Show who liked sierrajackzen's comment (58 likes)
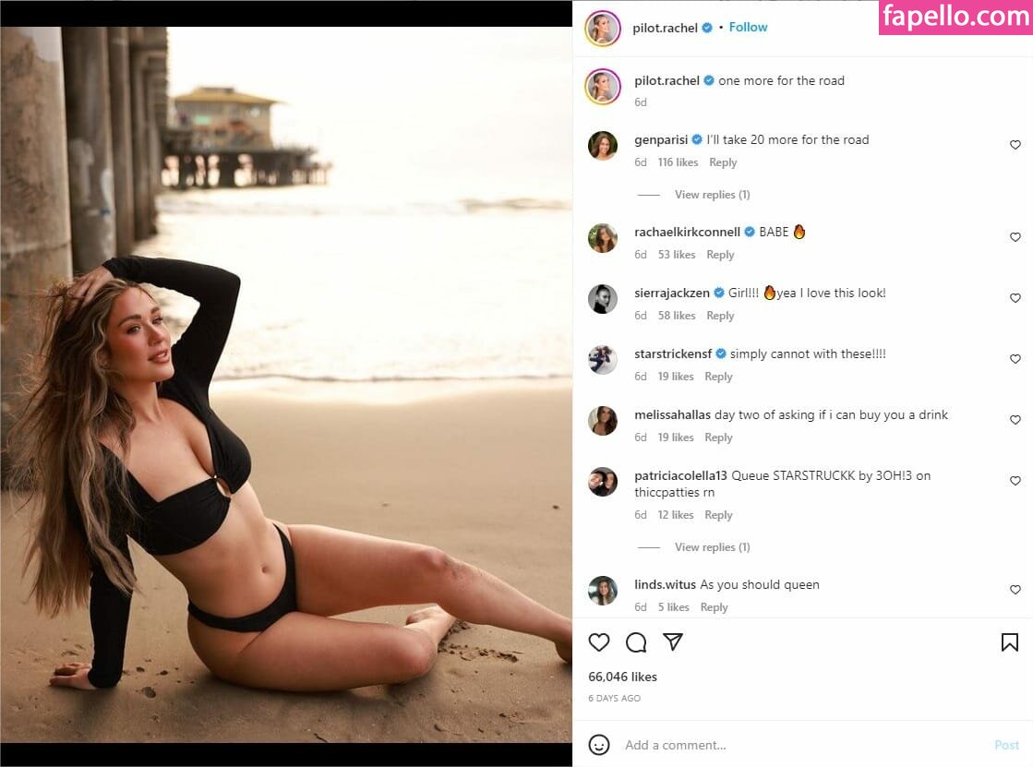The width and height of the screenshot is (1033, 767). pos(676,316)
